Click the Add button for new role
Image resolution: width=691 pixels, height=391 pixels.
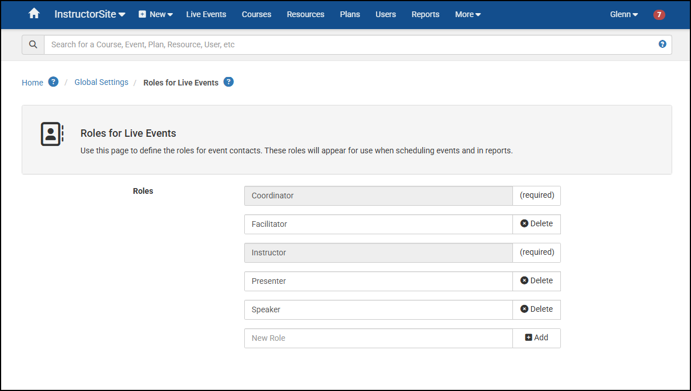pyautogui.click(x=536, y=338)
